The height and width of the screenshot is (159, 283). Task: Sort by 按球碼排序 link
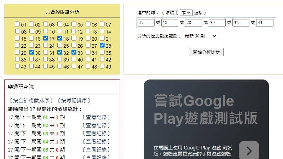[x=74, y=101]
